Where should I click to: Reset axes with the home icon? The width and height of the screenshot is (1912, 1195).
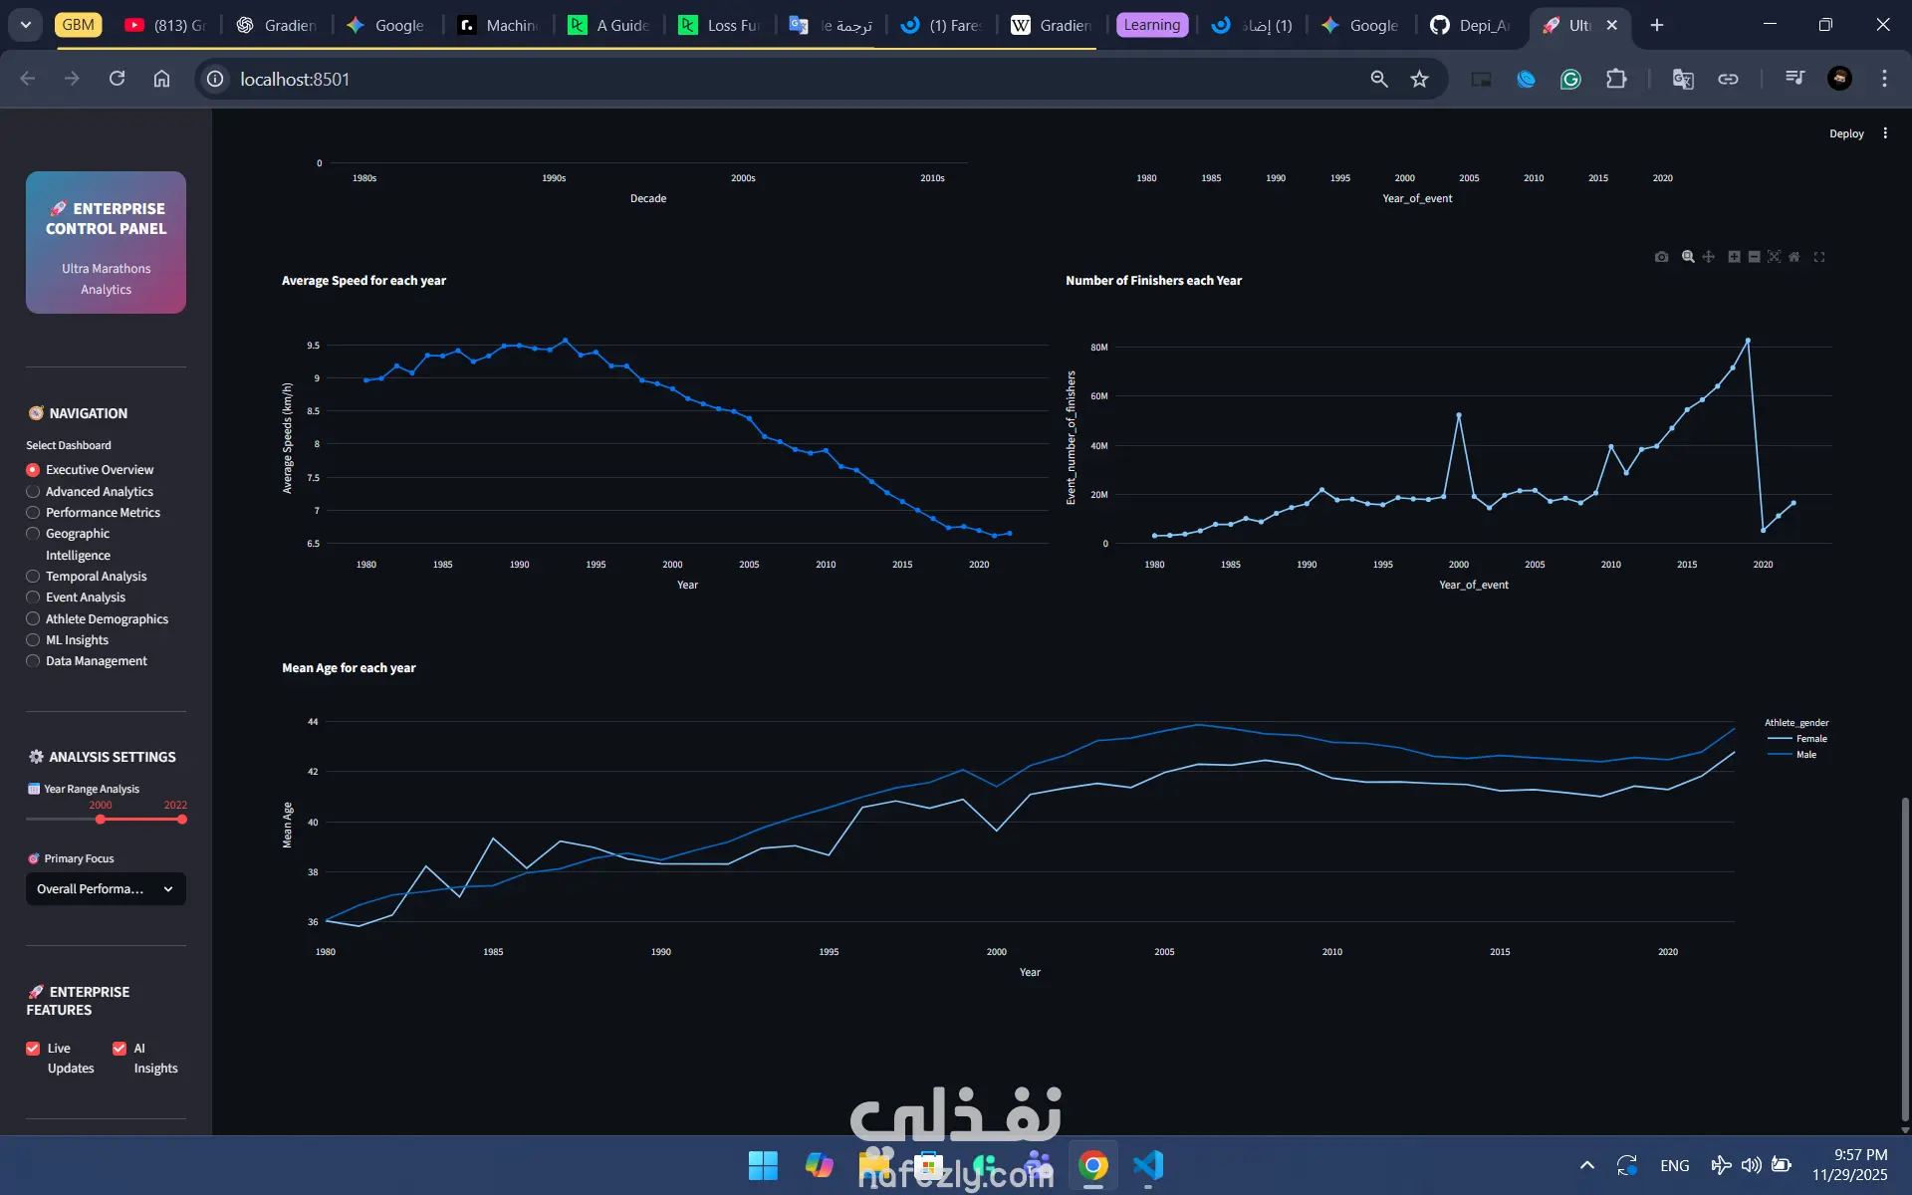1794,257
